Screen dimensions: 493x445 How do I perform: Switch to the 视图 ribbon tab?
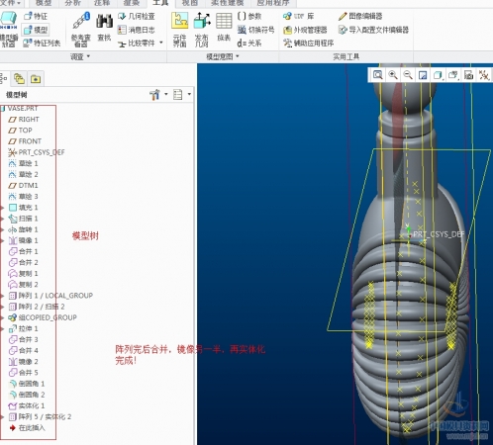[189, 3]
